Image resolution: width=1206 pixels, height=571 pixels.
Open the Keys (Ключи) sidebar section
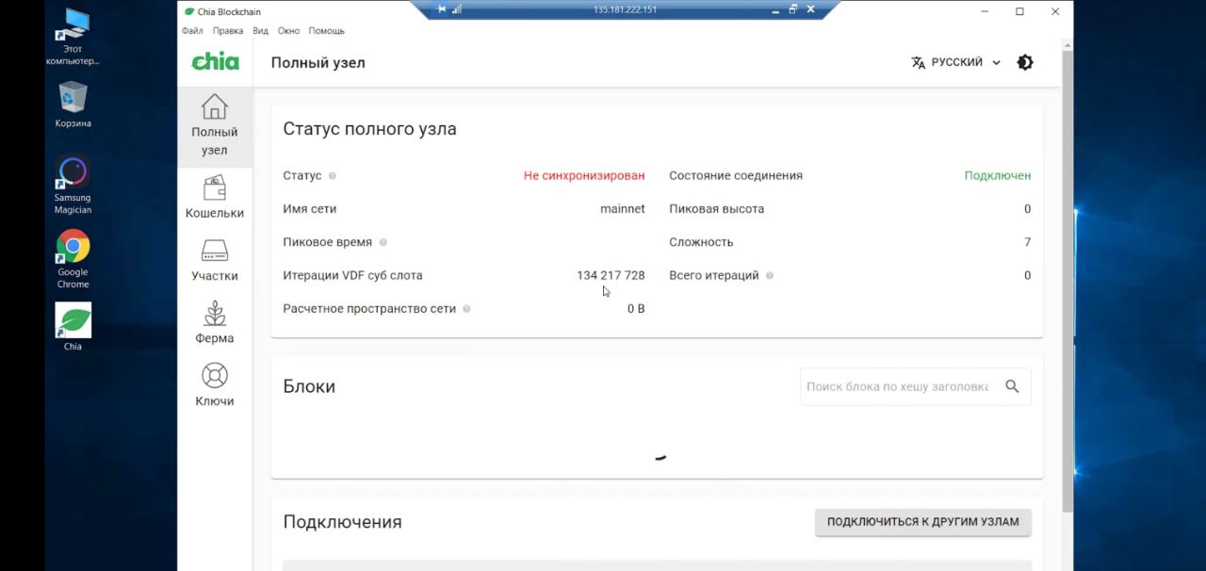click(x=214, y=385)
